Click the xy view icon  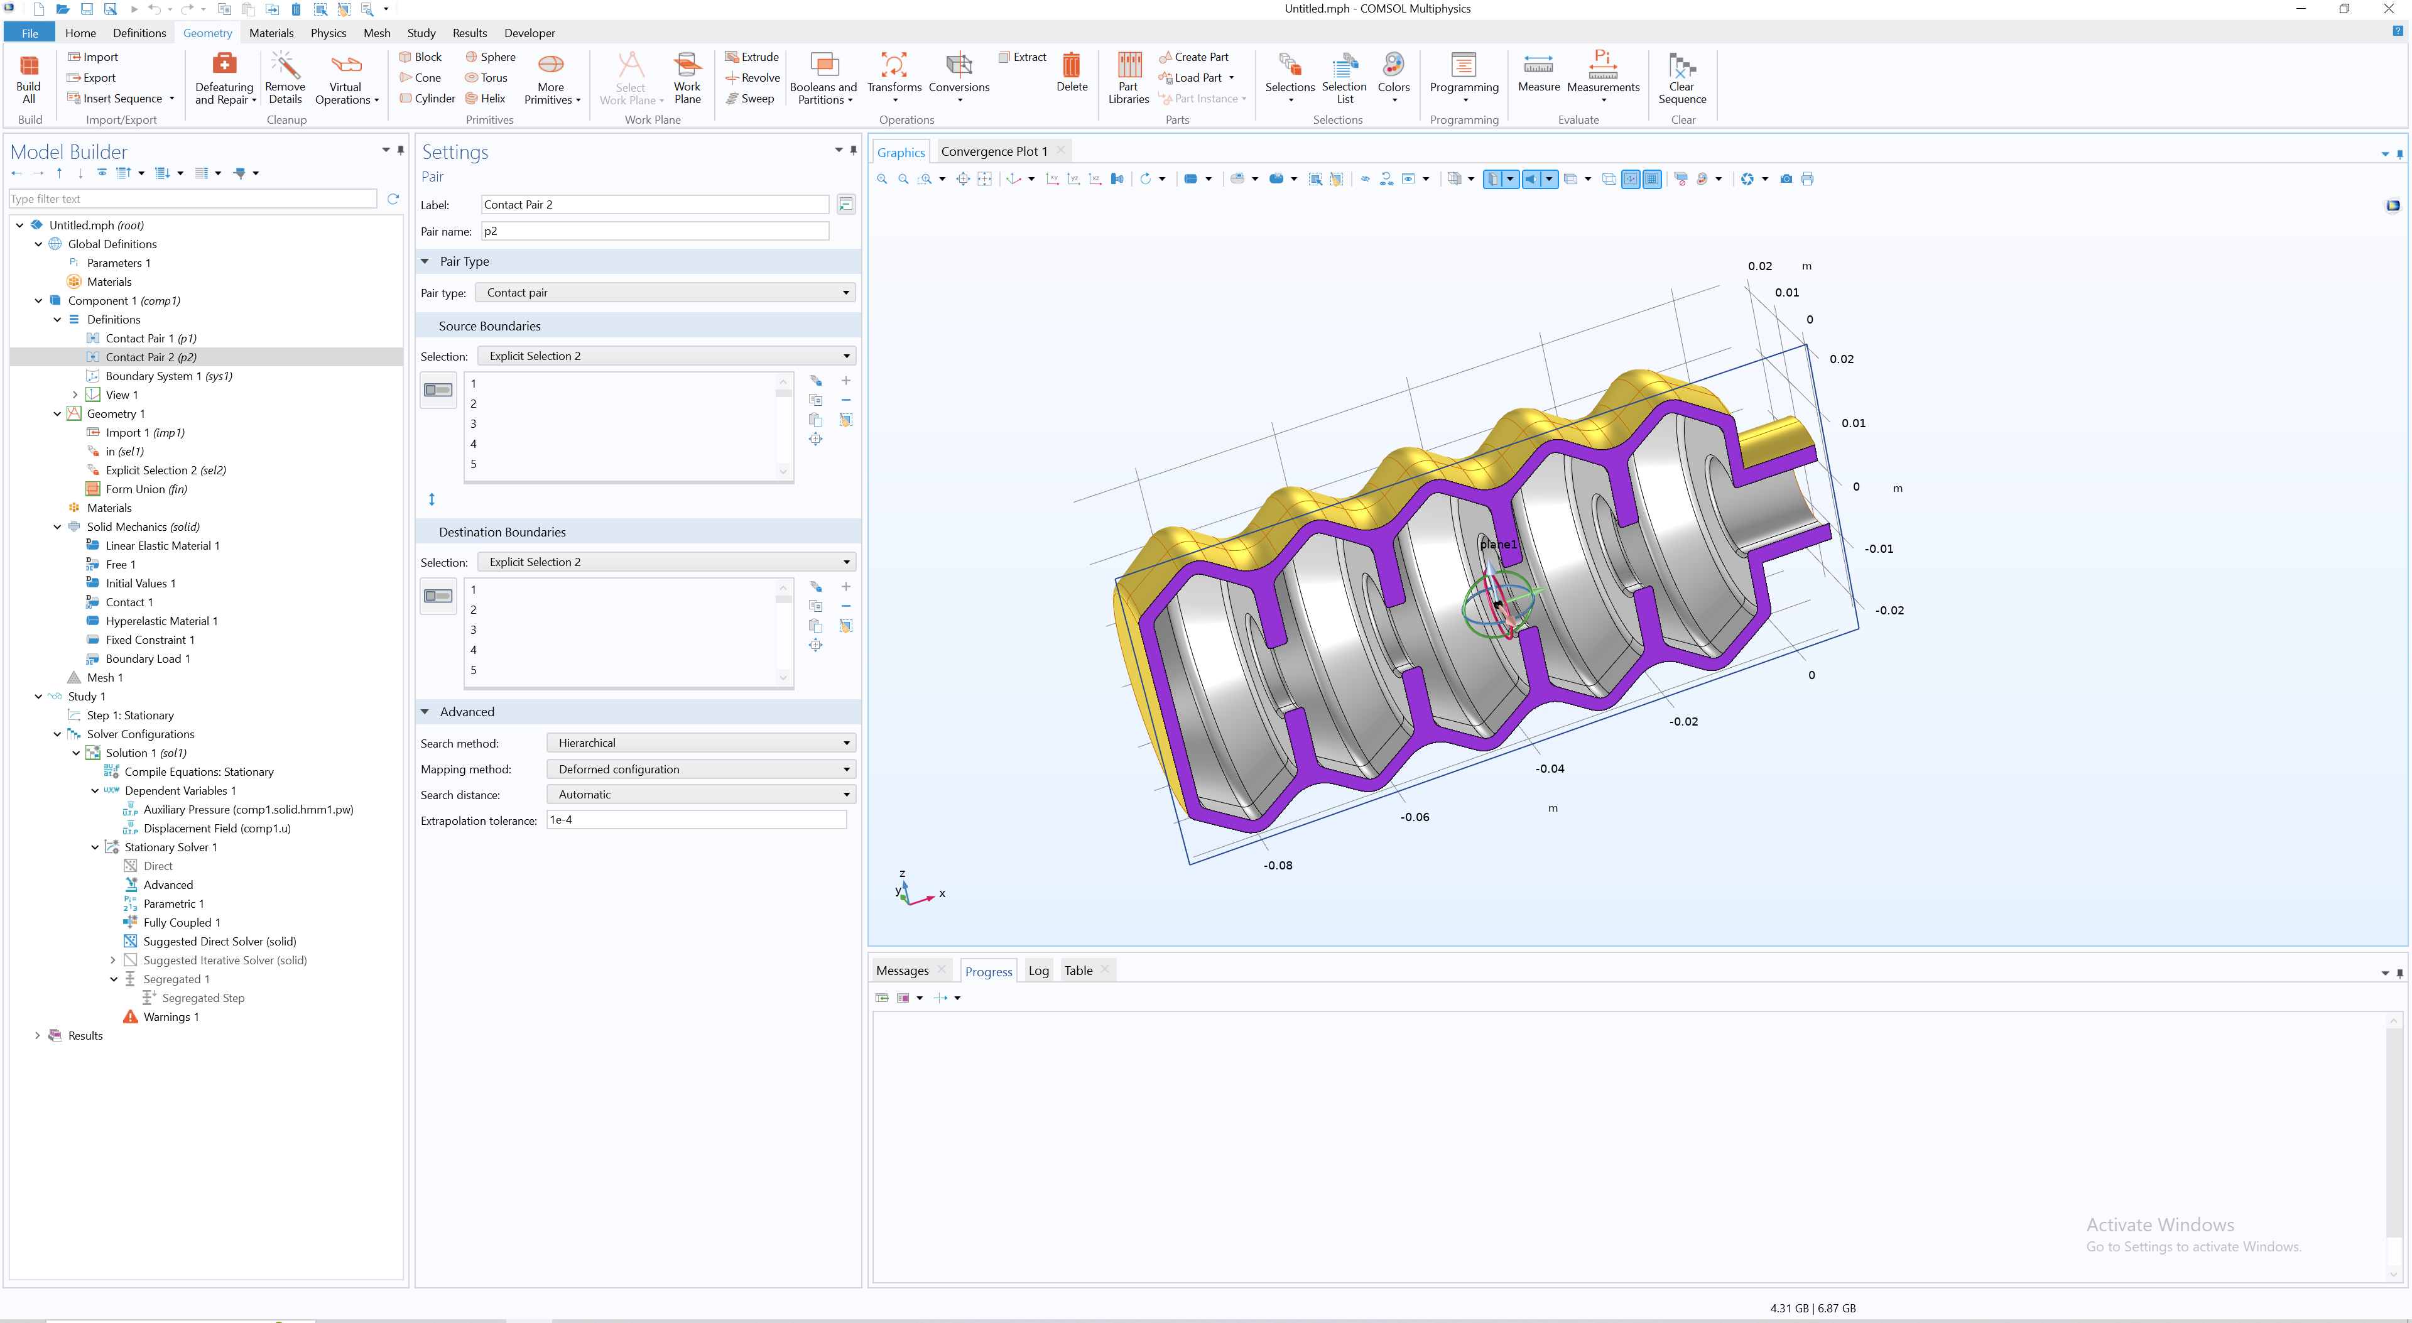pos(1053,179)
